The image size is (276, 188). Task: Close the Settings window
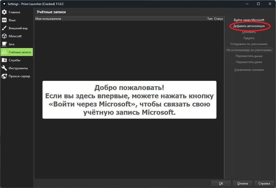pos(270,4)
